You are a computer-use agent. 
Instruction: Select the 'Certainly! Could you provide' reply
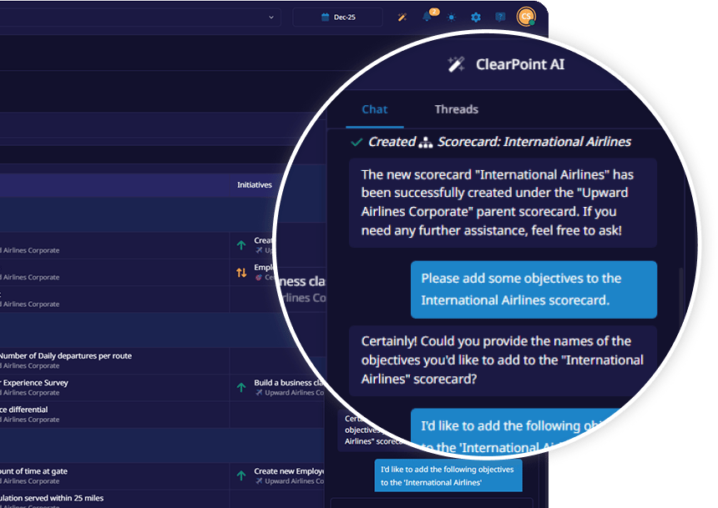click(x=503, y=360)
